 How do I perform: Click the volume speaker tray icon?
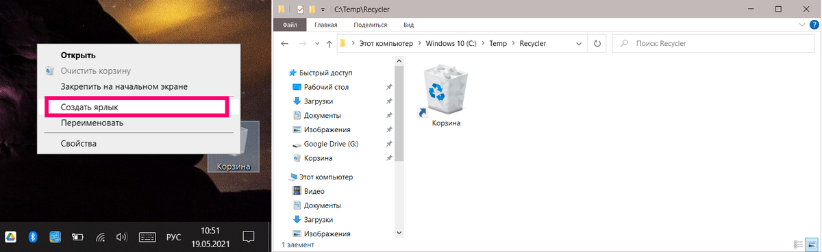point(122,237)
